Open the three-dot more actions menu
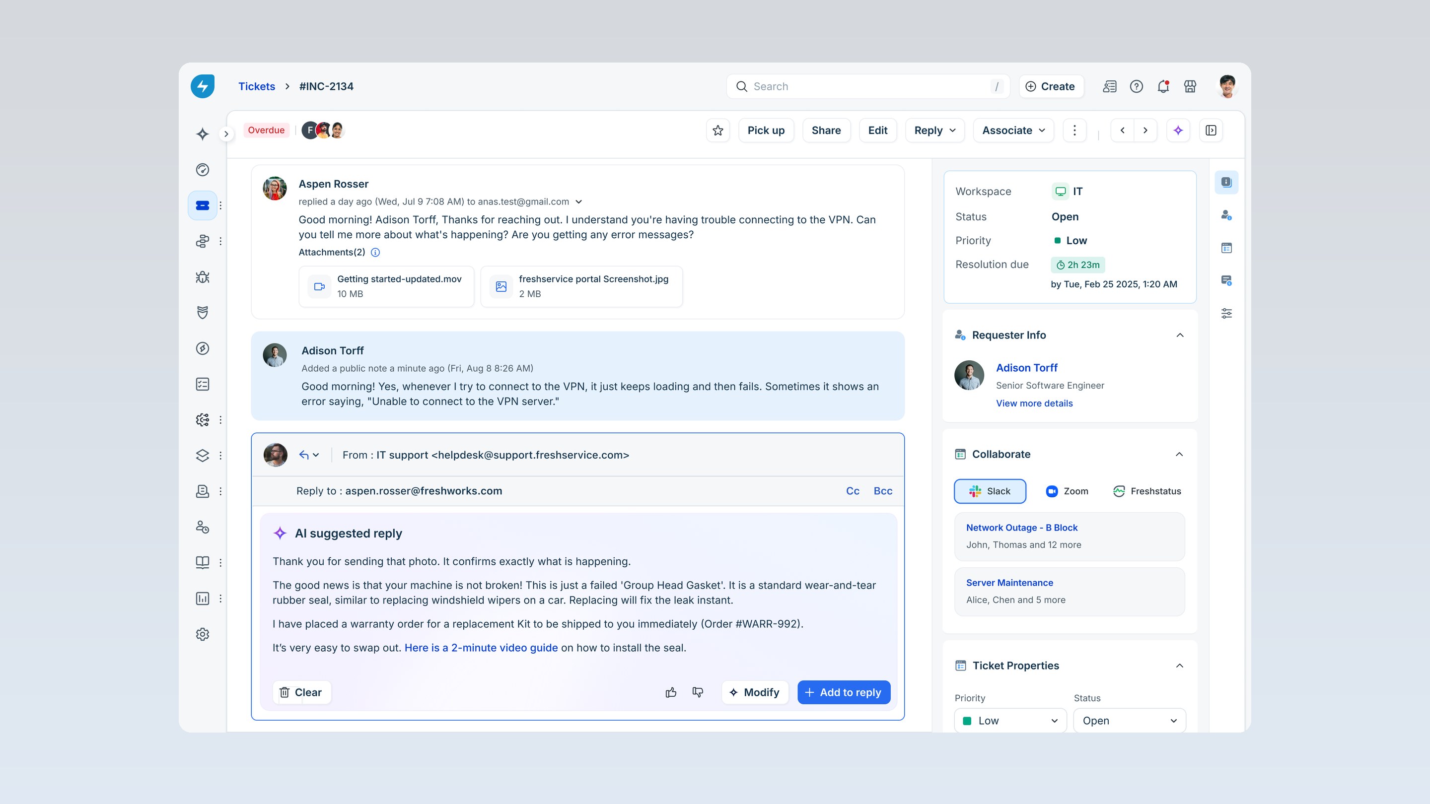Screen dimensions: 1430x804 coord(1074,131)
